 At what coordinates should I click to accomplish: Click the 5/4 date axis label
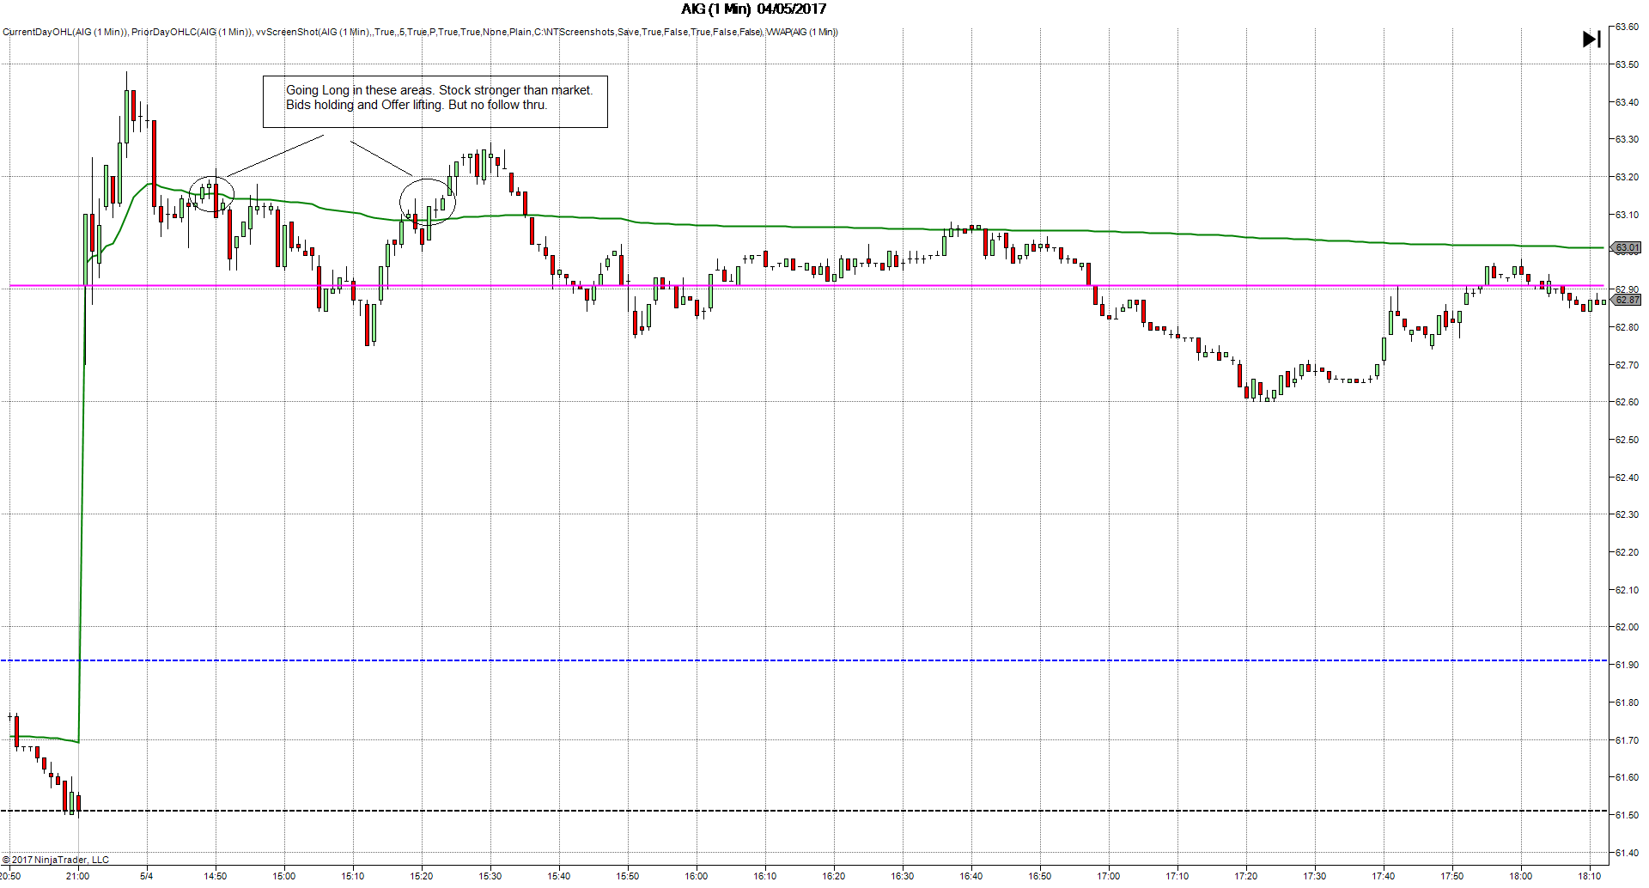coord(147,876)
